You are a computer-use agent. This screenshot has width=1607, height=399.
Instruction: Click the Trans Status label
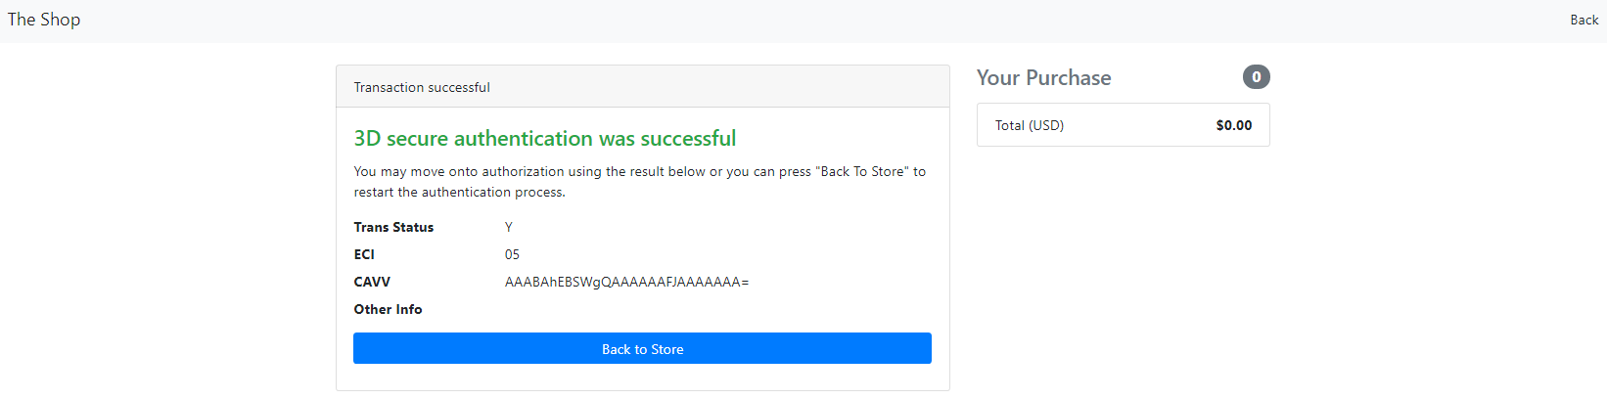click(393, 227)
